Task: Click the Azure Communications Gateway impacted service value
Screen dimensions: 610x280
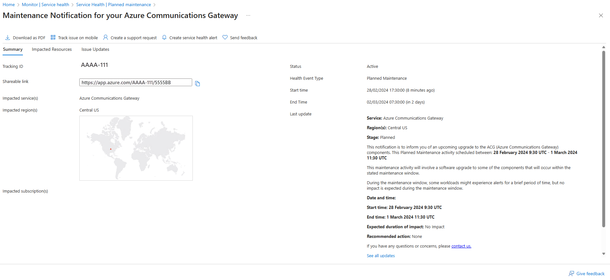Action: click(109, 98)
